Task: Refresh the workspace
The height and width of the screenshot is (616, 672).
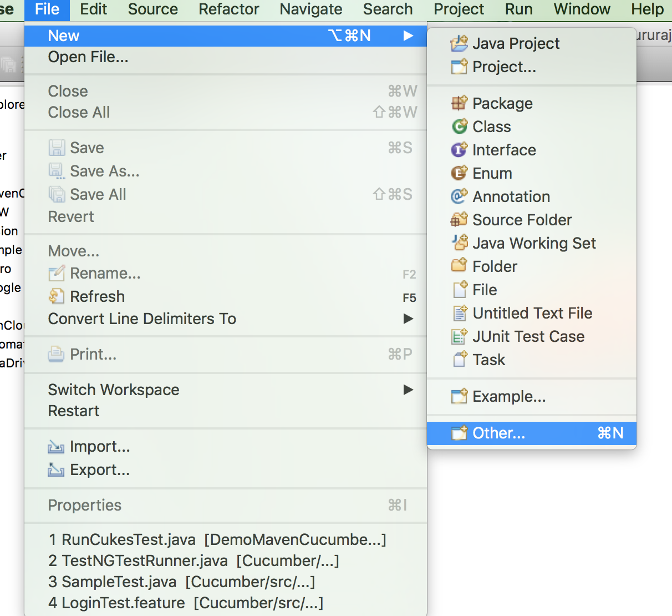Action: 96,296
